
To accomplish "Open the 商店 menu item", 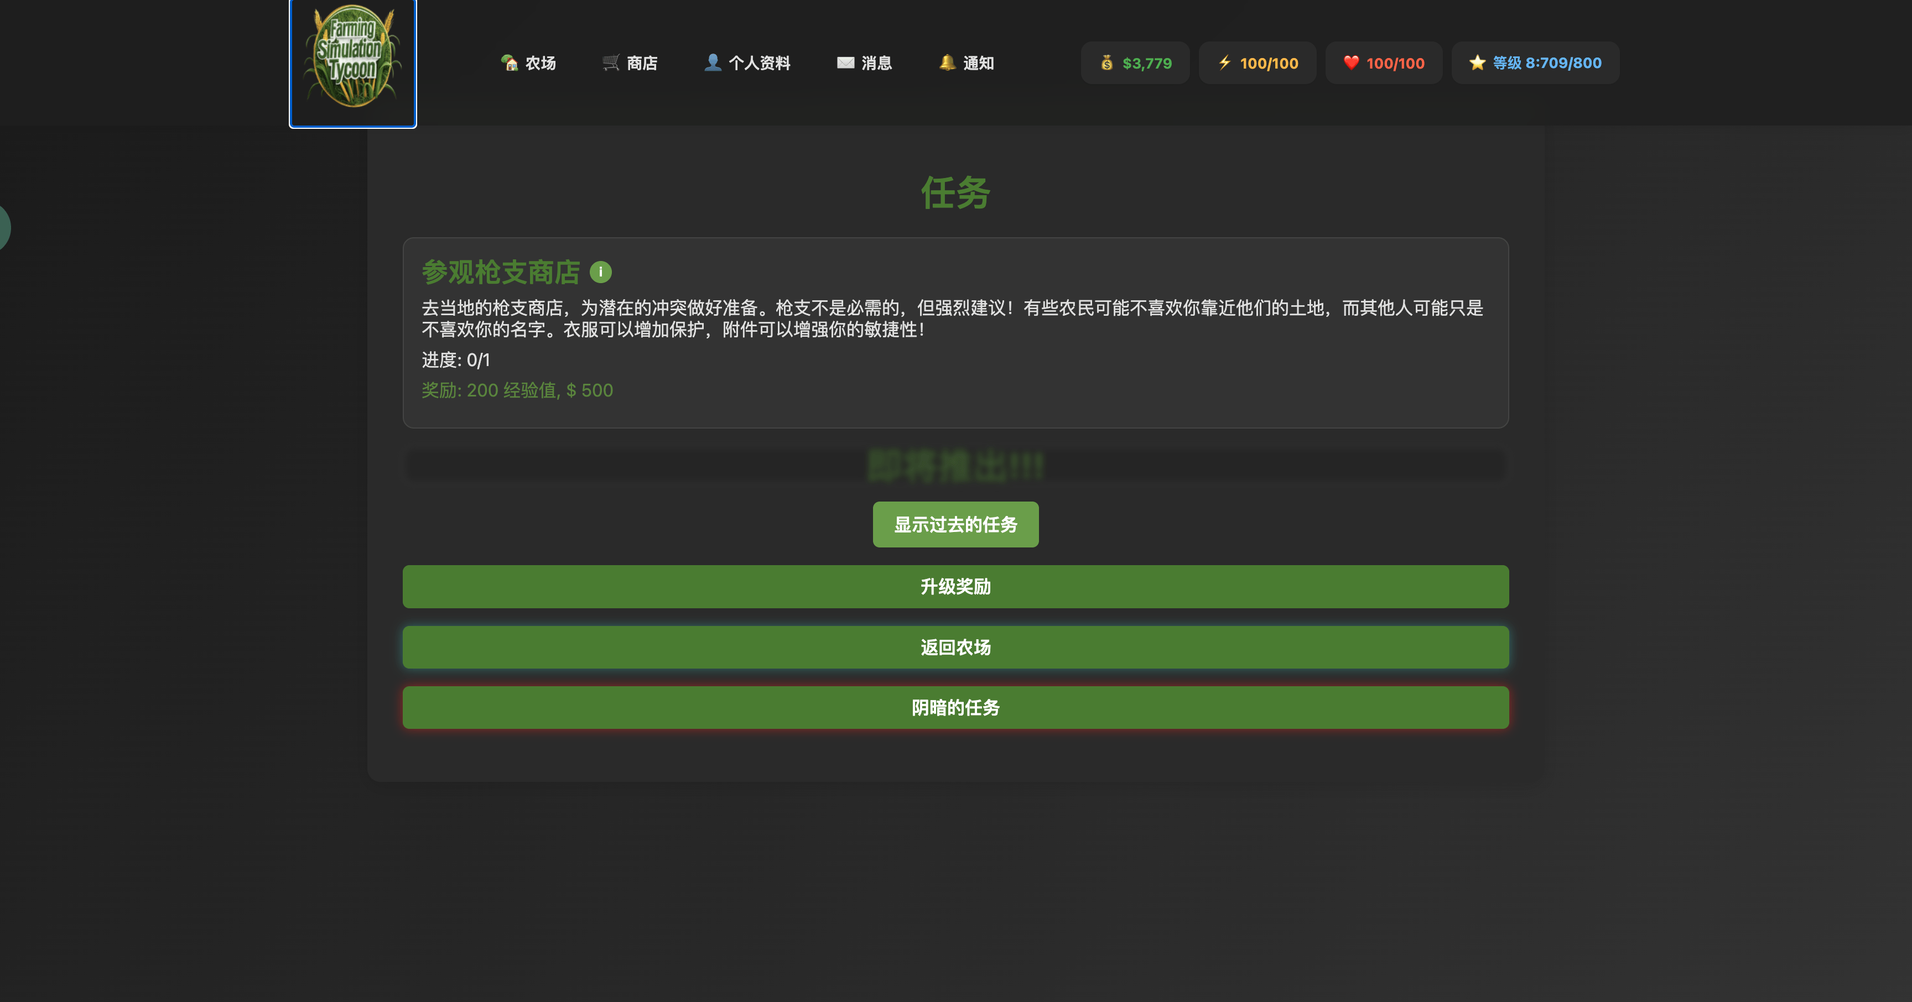I will [x=641, y=63].
